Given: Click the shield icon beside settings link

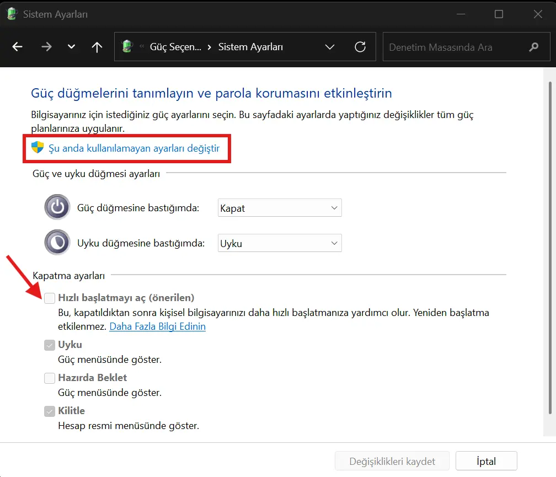Looking at the screenshot, I should [x=38, y=147].
